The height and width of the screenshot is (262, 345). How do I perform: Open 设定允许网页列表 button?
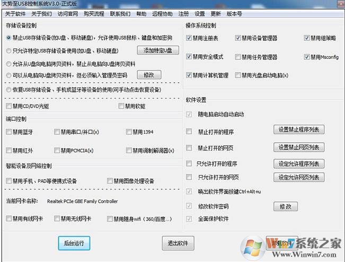tap(299, 177)
